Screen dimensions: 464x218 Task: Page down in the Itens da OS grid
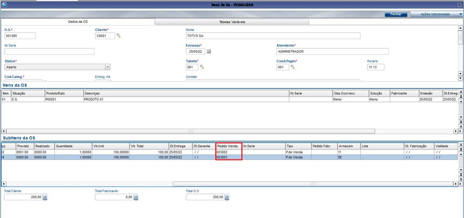click(460, 122)
